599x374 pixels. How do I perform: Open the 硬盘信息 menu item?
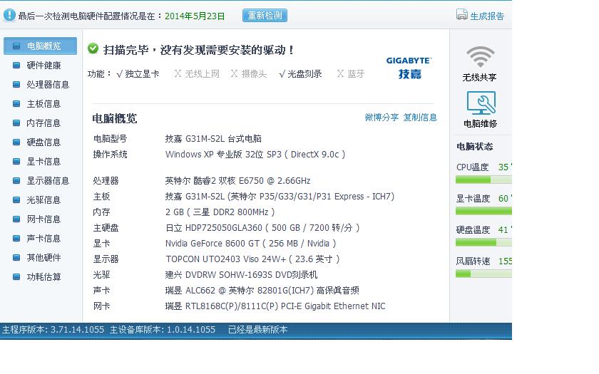(x=44, y=142)
